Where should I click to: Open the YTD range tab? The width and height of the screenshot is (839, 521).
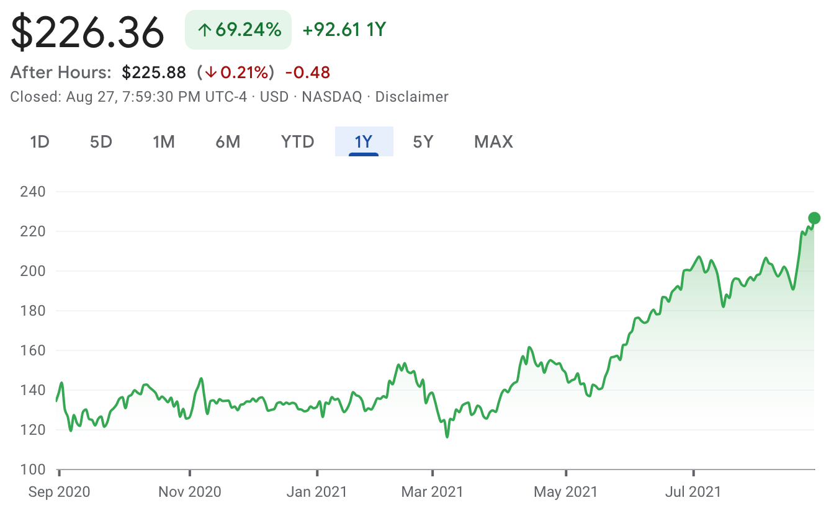tap(298, 142)
